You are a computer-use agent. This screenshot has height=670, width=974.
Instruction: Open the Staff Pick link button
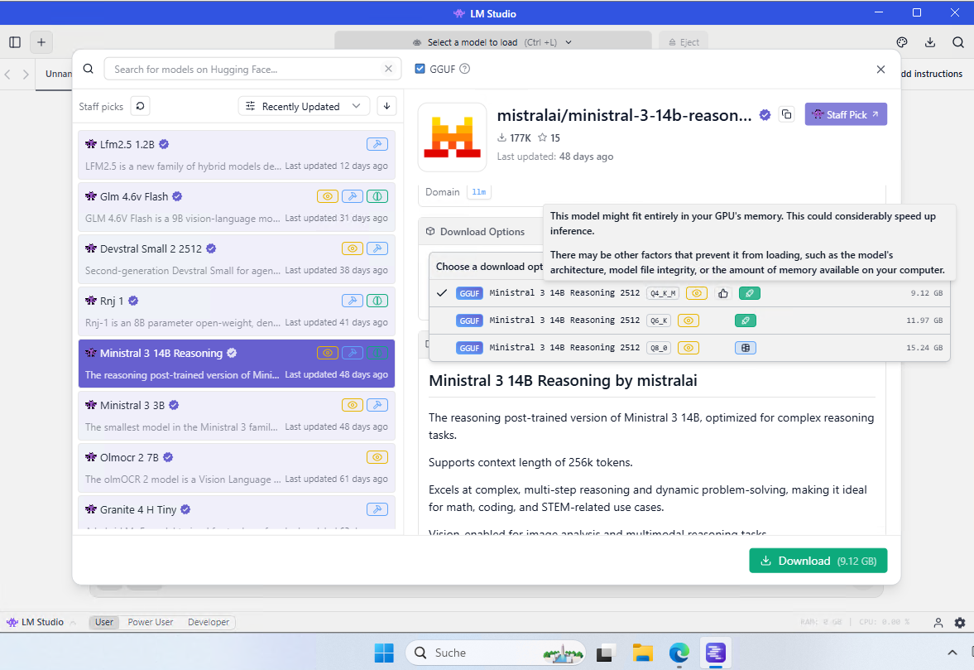click(845, 114)
